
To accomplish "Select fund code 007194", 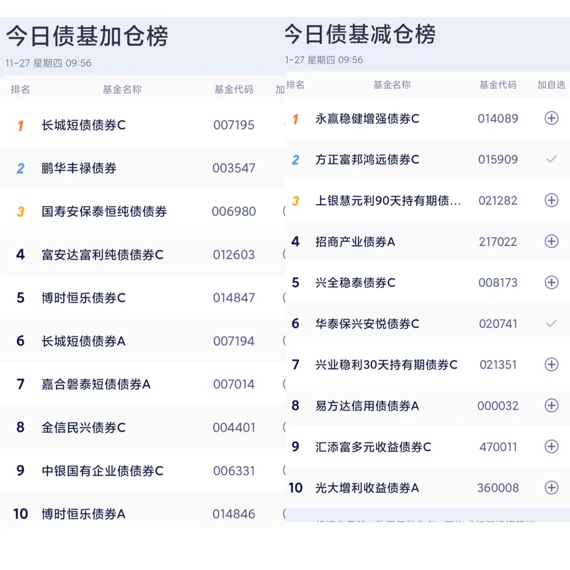I will click(x=234, y=341).
